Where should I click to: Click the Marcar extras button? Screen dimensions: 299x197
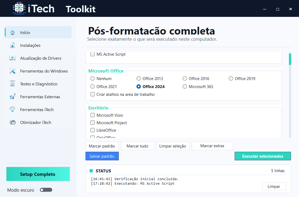click(212, 146)
